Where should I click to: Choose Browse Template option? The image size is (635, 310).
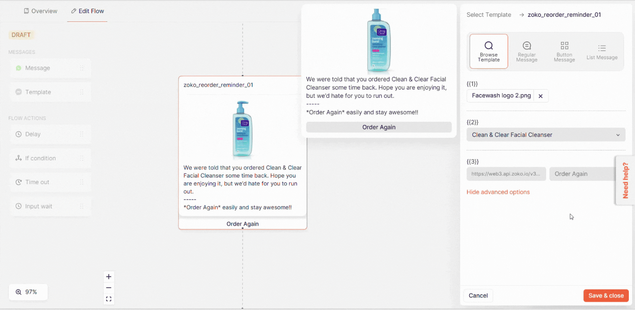489,51
